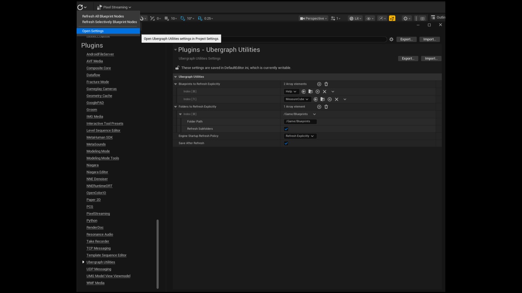The width and height of the screenshot is (522, 293).
Task: Remove all Folders to Refresh Explicitly elements
Action: [x=326, y=107]
